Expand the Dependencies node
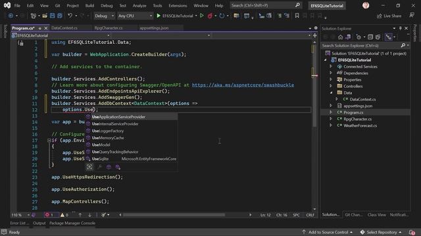 (331, 73)
